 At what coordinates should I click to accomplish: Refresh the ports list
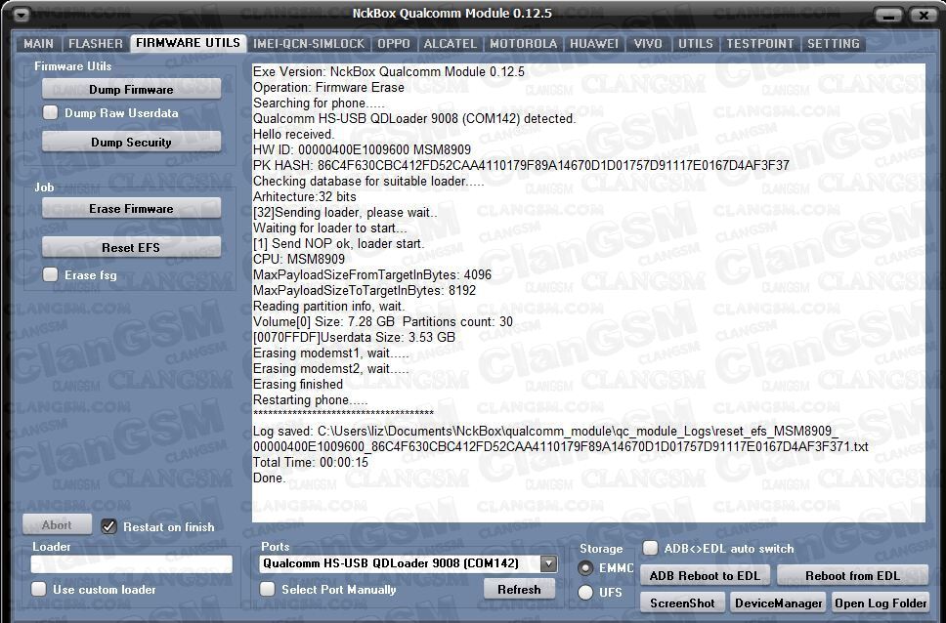pyautogui.click(x=519, y=589)
